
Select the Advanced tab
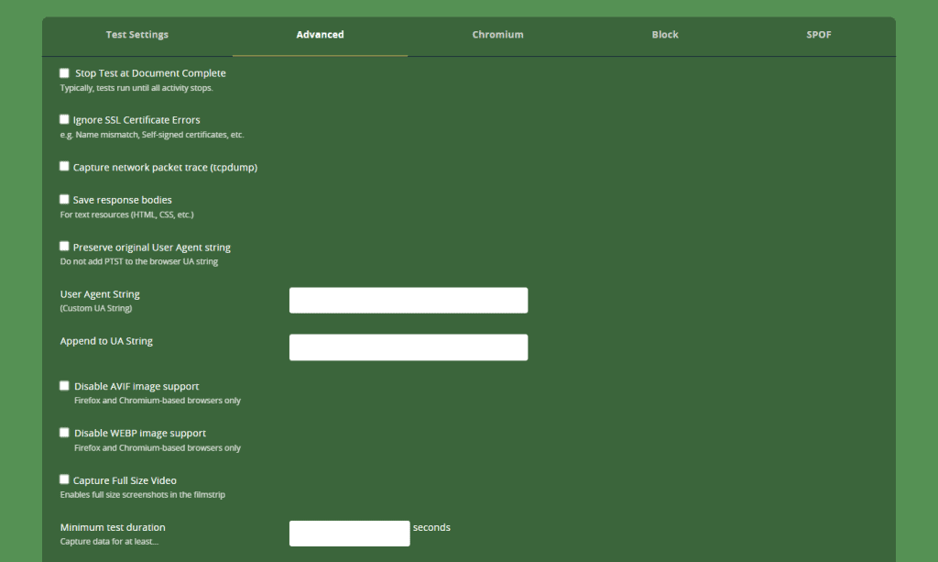[320, 35]
